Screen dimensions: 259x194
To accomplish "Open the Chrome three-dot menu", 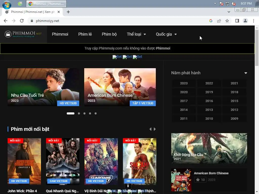I will 253,21.
